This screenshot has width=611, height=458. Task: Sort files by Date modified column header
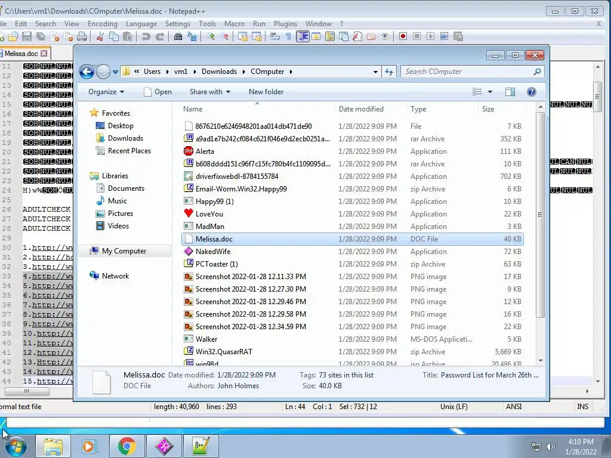[x=371, y=109]
